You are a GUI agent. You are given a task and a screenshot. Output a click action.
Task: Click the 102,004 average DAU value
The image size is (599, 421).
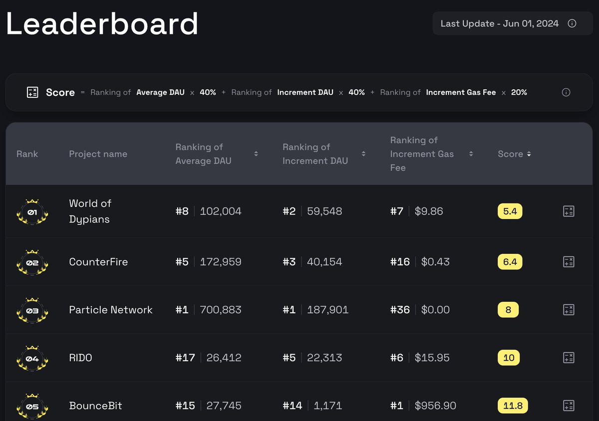221,211
